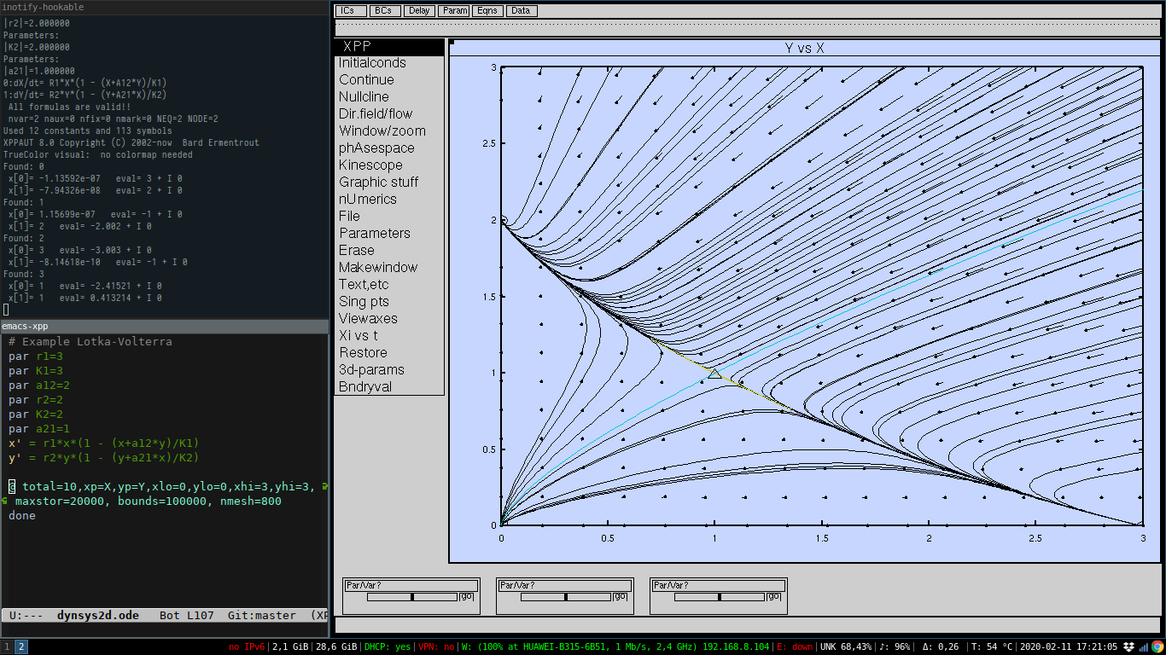Open the Window/zoom menu
Screen dimensions: 1166x655
pos(389,131)
